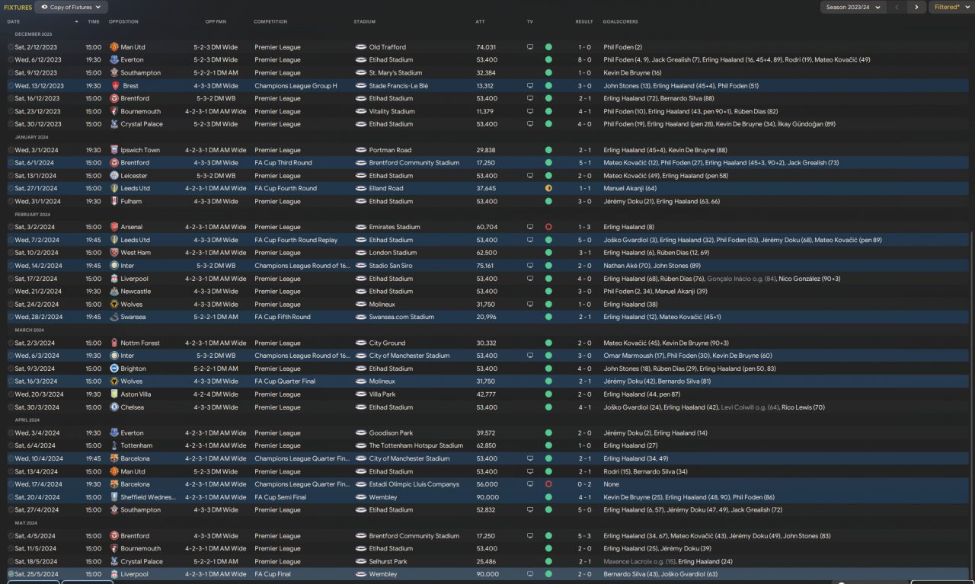Image resolution: width=975 pixels, height=584 pixels.
Task: Go to the next season arrow
Action: pos(916,7)
